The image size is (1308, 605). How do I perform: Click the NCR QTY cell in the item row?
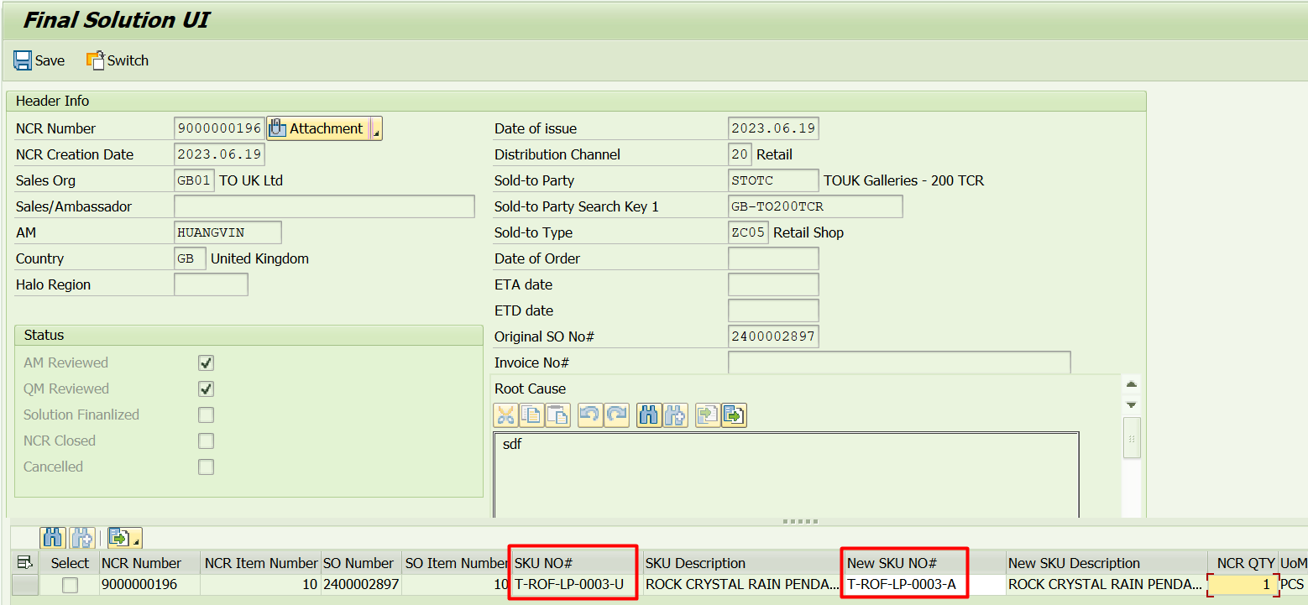coord(1242,585)
